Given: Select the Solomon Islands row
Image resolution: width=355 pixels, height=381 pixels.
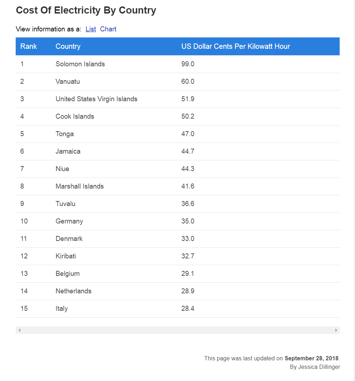Looking at the screenshot, I should (x=177, y=64).
